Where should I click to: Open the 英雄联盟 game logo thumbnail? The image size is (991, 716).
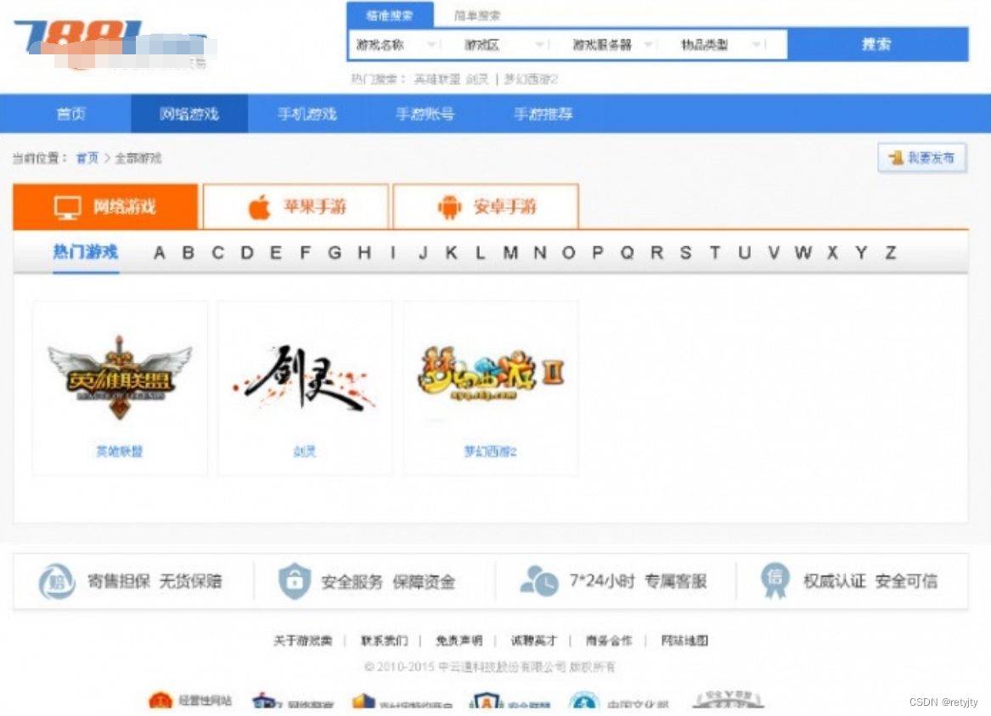coord(120,377)
